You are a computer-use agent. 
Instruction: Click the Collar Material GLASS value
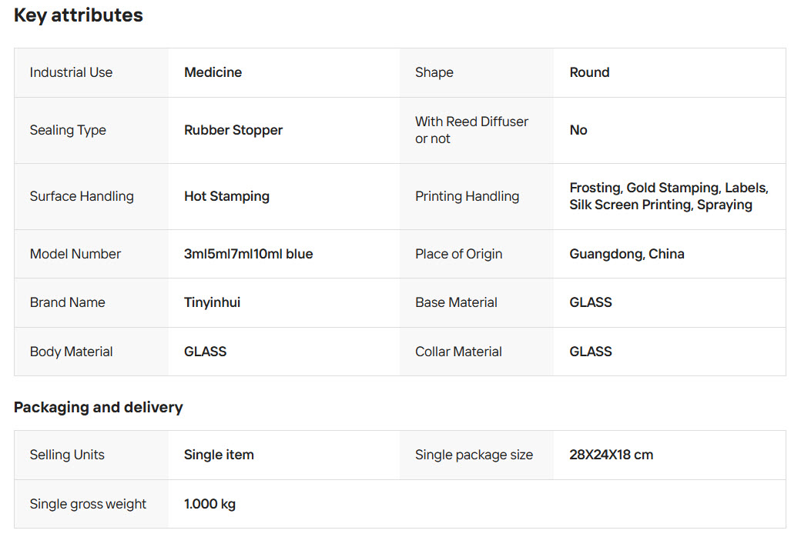pyautogui.click(x=590, y=352)
